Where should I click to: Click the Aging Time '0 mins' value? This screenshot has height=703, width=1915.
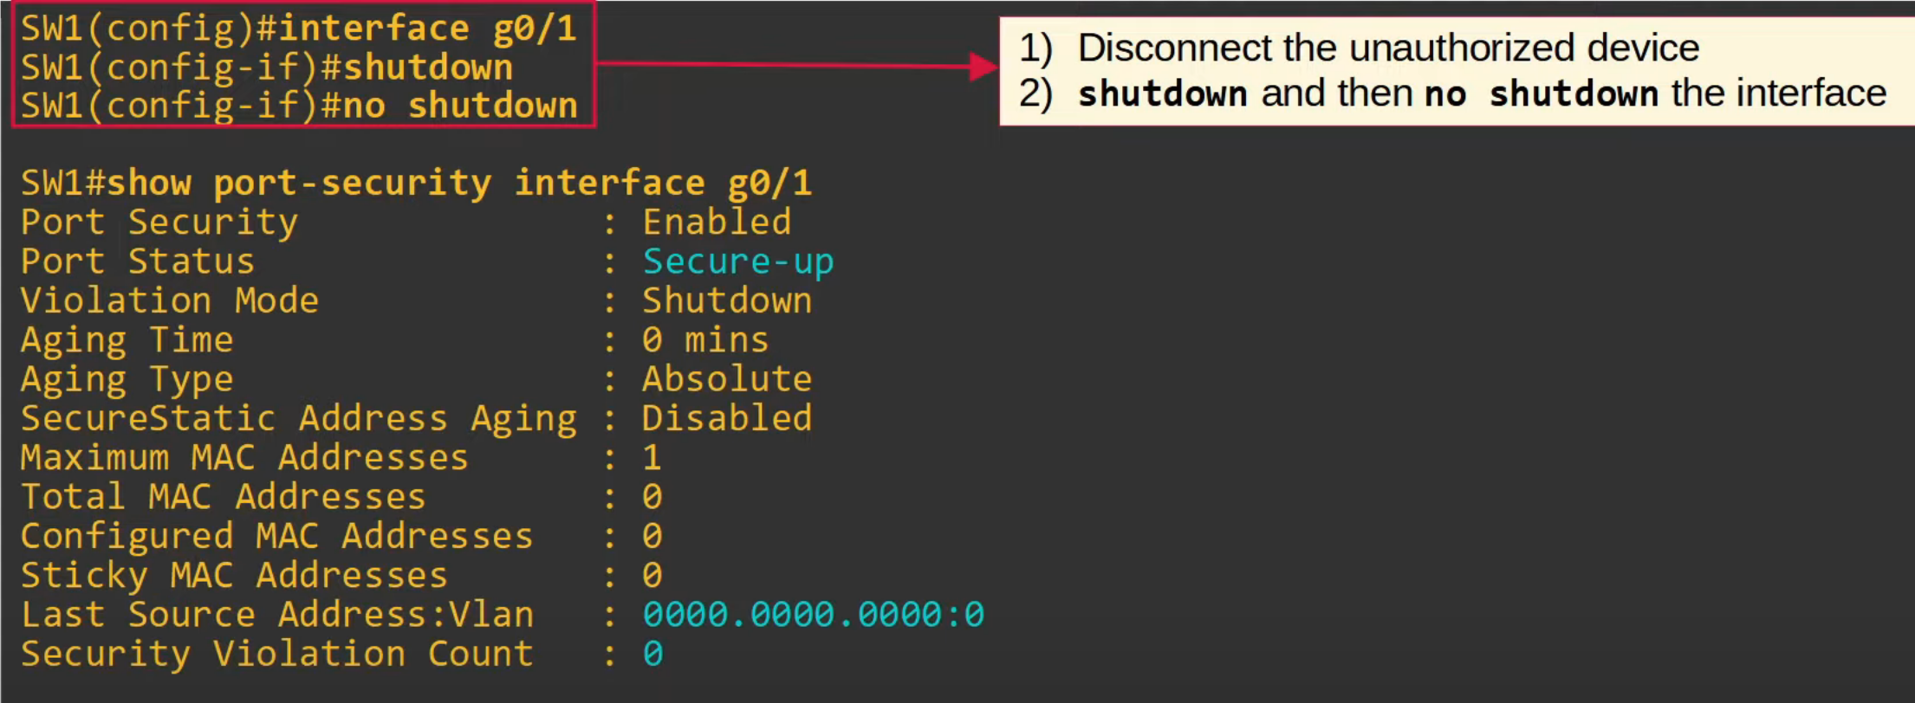tap(705, 339)
